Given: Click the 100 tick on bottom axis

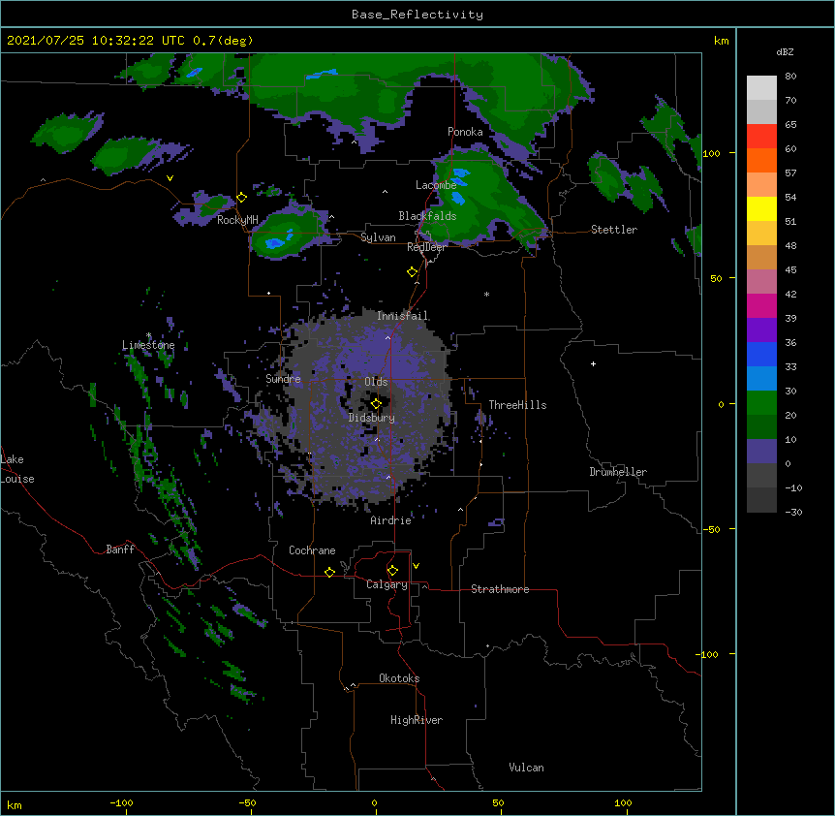Looking at the screenshot, I should 624,802.
